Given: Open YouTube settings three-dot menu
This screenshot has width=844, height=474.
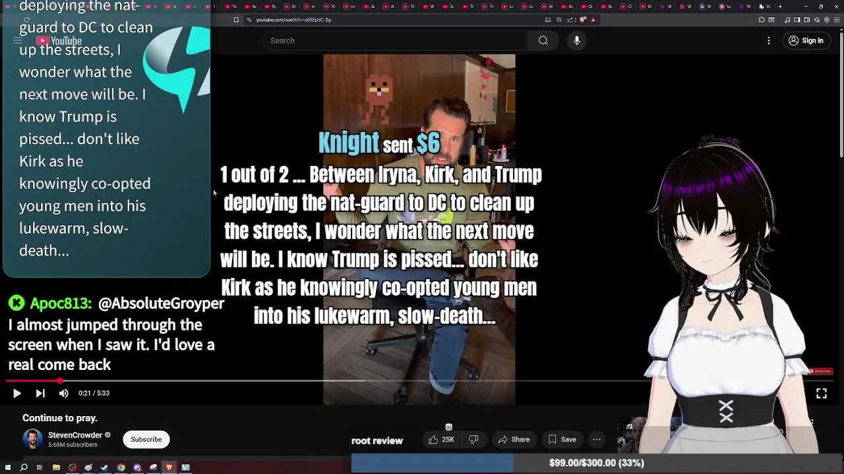Looking at the screenshot, I should click(769, 41).
